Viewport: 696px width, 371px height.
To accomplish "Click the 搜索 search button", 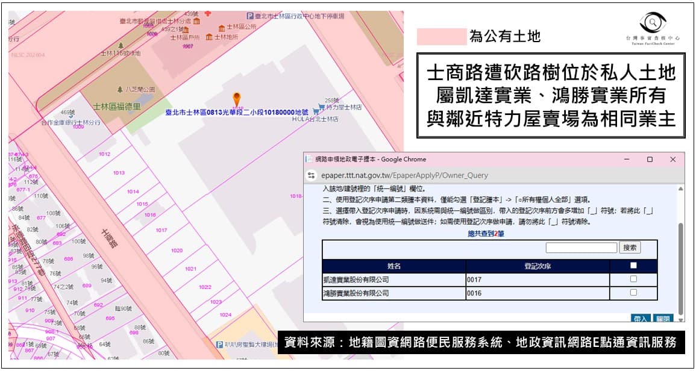I will click(630, 248).
